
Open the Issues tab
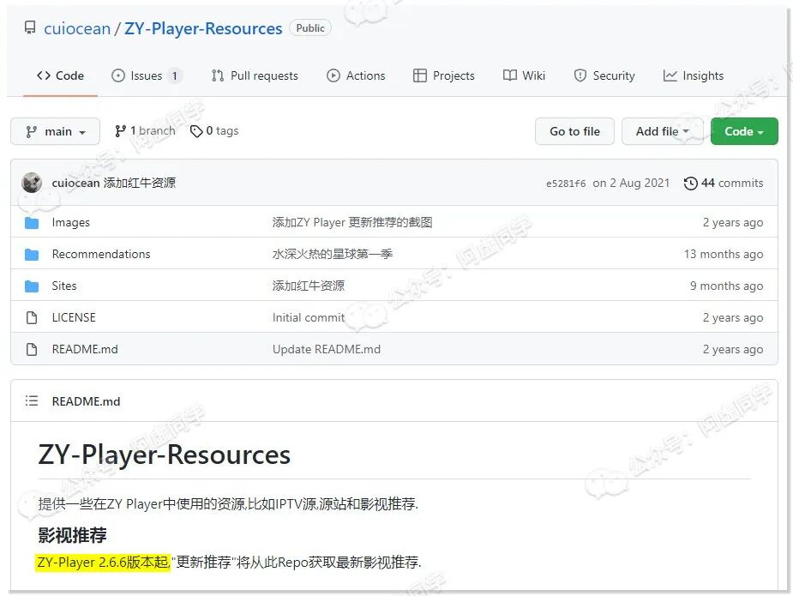[x=147, y=75]
